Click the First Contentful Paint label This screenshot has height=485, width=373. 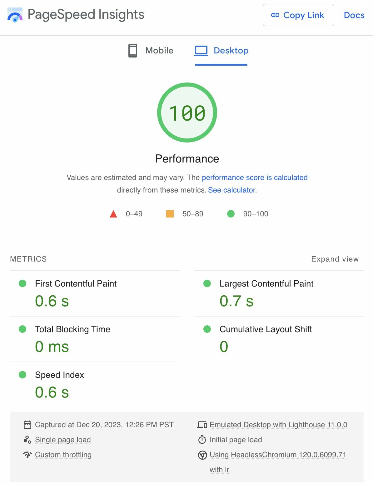tap(76, 283)
